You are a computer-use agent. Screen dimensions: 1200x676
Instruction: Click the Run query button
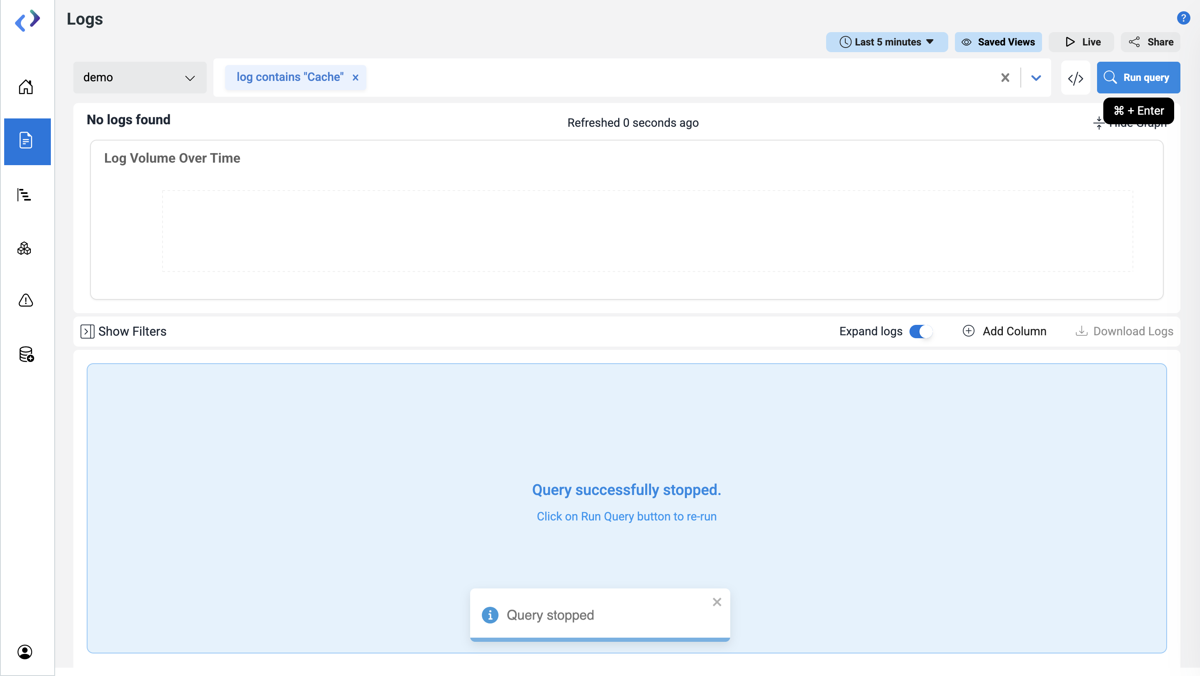coord(1137,78)
